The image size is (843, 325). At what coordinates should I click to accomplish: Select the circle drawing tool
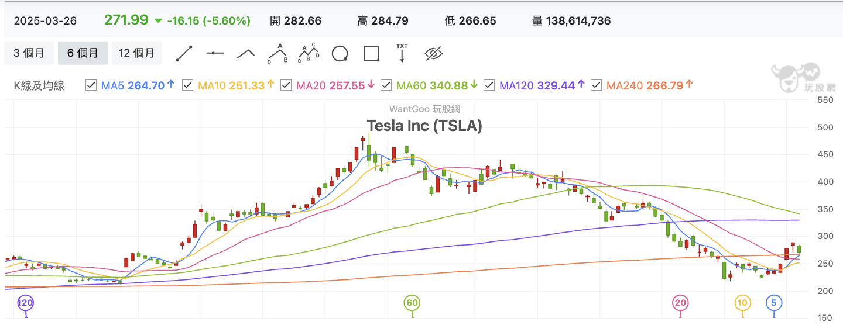(x=340, y=54)
